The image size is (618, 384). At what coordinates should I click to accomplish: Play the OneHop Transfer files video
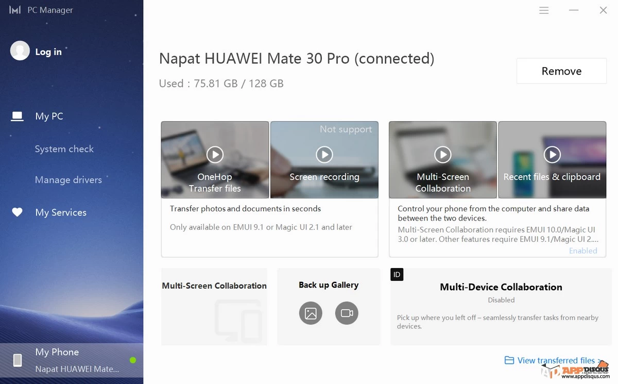(x=215, y=154)
